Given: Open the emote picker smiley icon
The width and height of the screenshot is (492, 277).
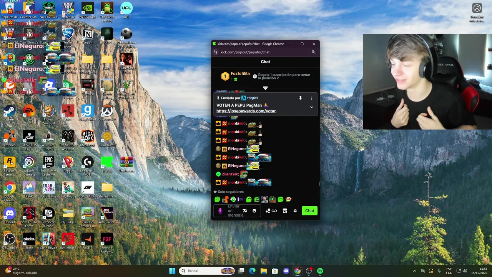Looking at the screenshot, I should [x=254, y=211].
